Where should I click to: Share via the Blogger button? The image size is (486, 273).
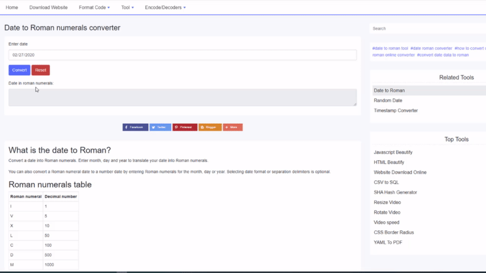click(210, 127)
